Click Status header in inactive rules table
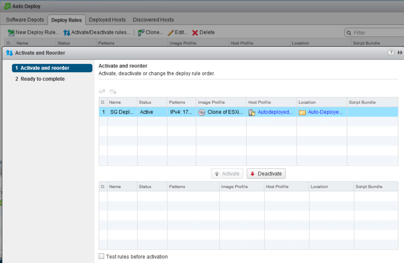Image resolution: width=404 pixels, height=263 pixels. [x=152, y=187]
